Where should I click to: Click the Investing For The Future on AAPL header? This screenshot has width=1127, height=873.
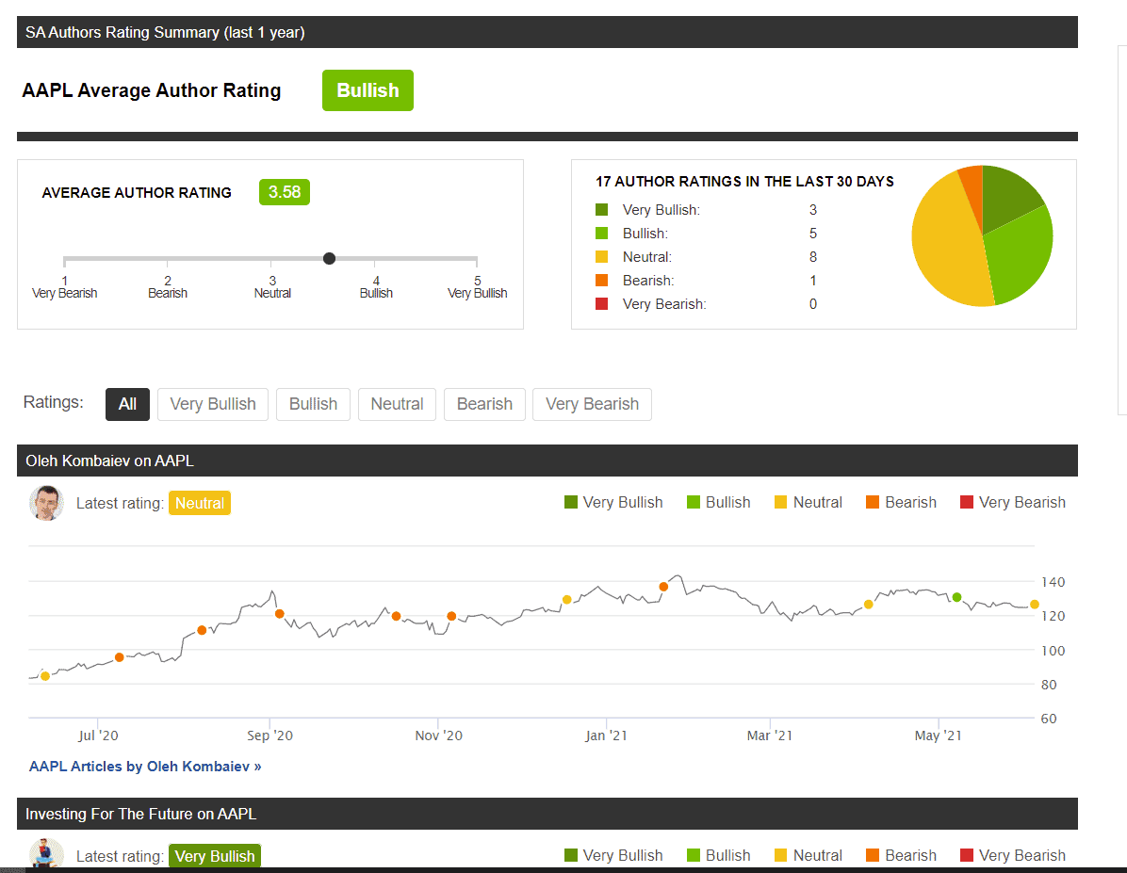click(x=547, y=814)
